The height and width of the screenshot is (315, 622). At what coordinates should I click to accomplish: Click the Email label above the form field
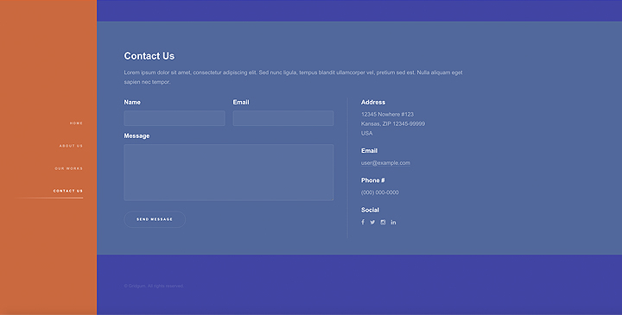pyautogui.click(x=241, y=102)
